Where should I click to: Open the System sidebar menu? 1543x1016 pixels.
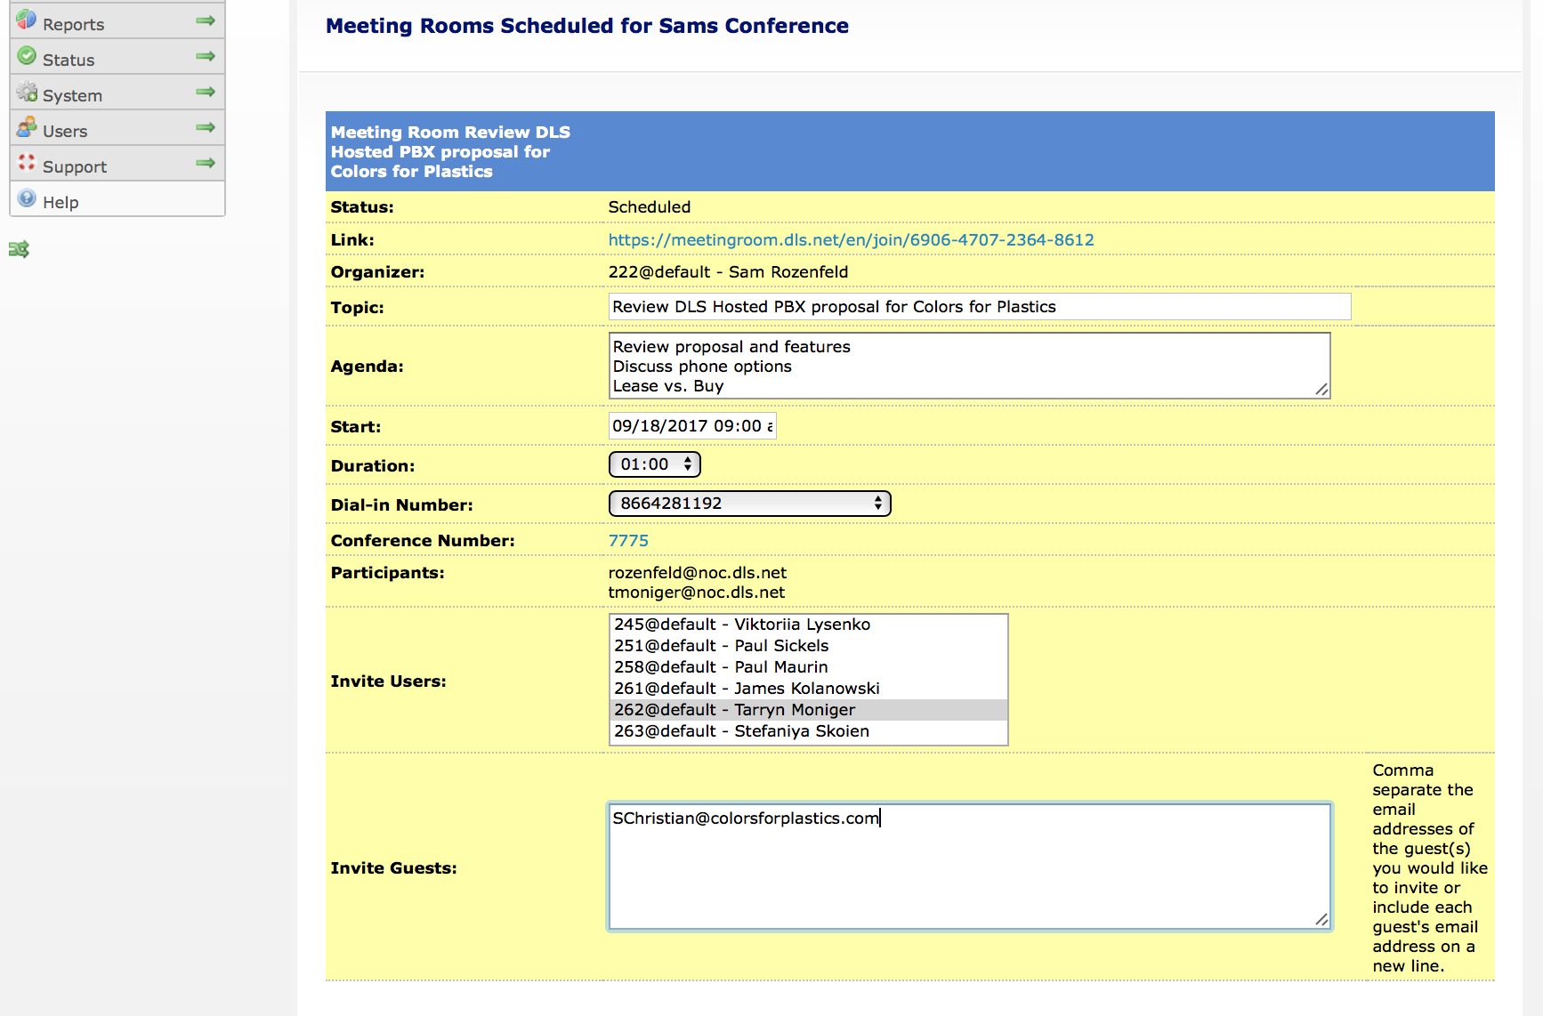[117, 93]
